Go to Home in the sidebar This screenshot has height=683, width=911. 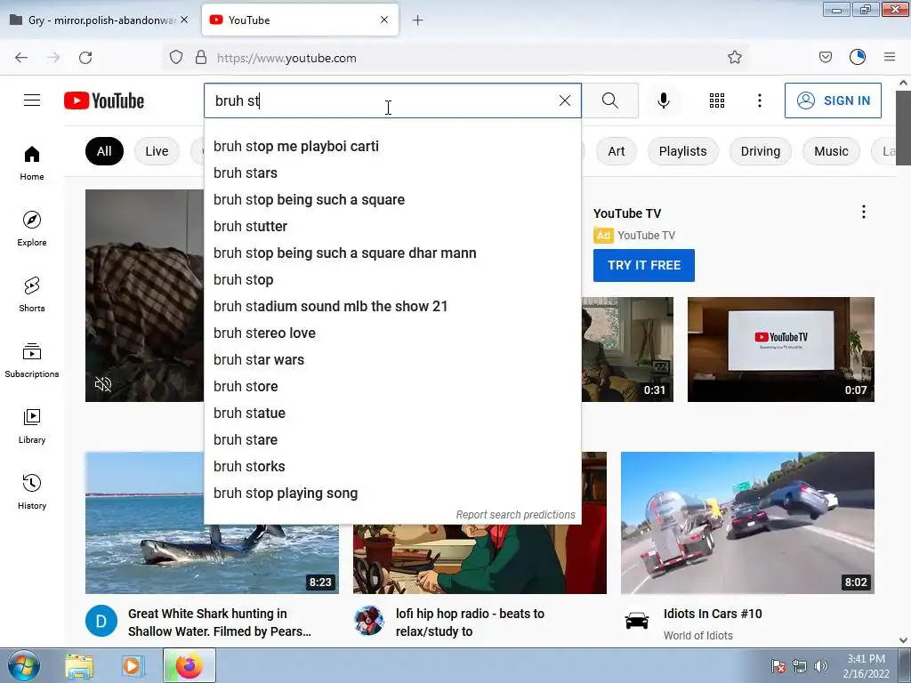click(32, 164)
